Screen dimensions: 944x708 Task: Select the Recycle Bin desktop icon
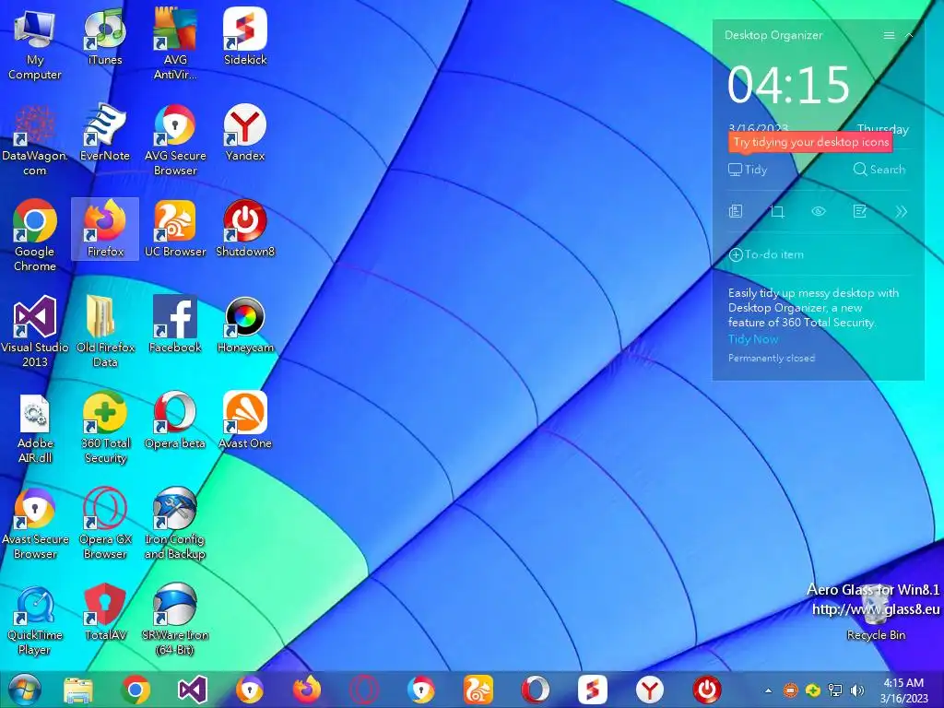tap(876, 612)
